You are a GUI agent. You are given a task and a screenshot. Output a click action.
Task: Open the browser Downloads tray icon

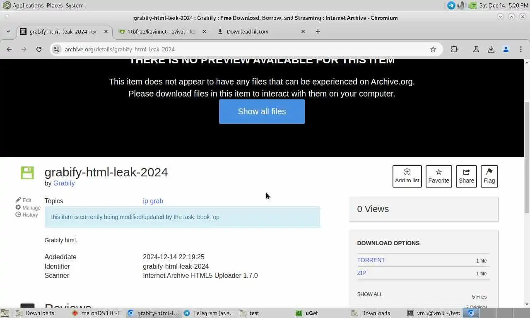[491, 49]
